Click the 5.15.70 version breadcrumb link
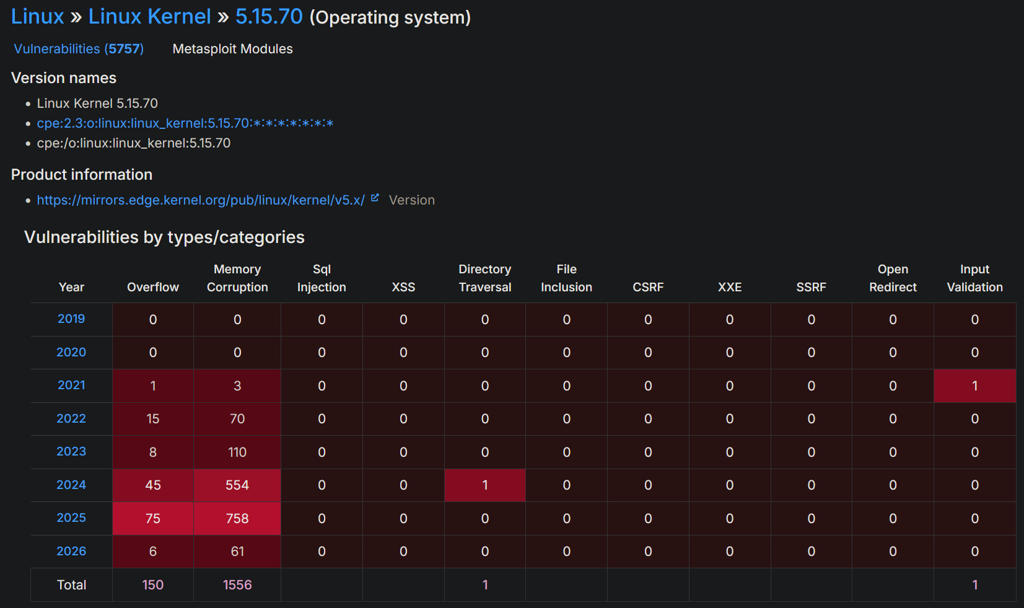 coord(269,17)
